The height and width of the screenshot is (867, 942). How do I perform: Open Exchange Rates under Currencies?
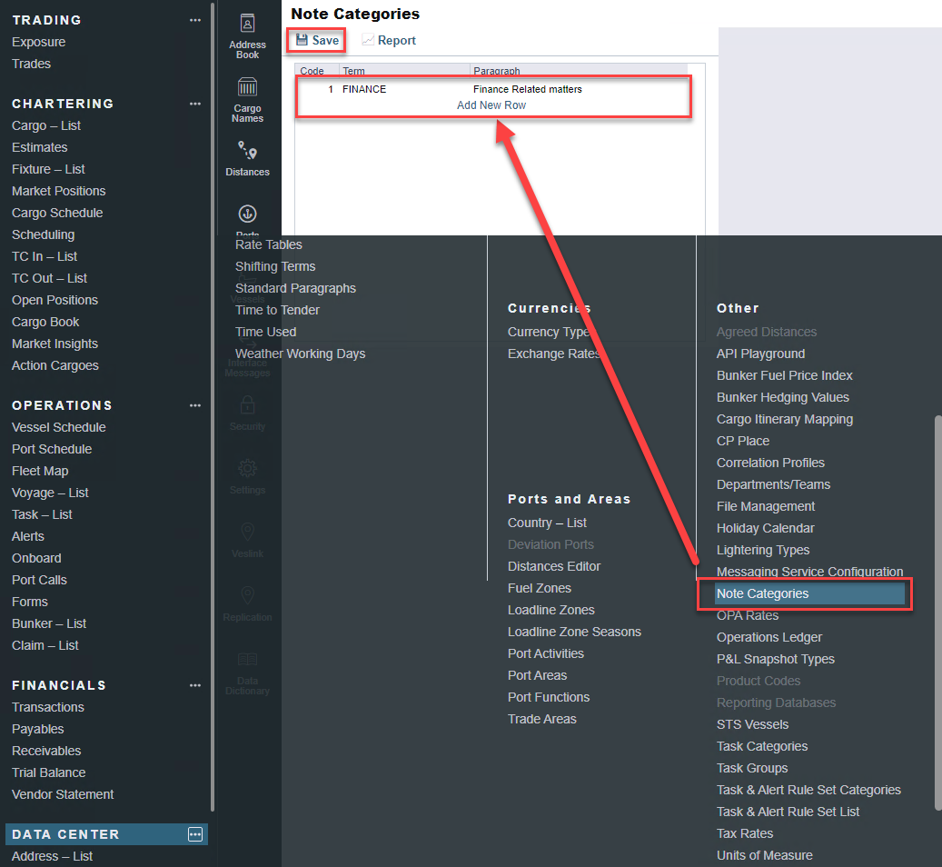point(553,354)
